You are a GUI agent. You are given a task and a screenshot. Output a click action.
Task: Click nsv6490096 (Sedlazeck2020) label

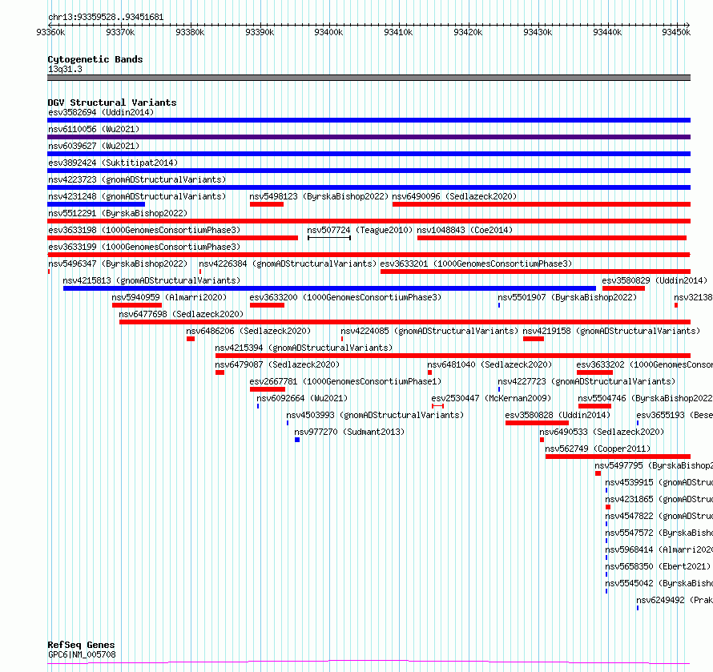pos(454,196)
